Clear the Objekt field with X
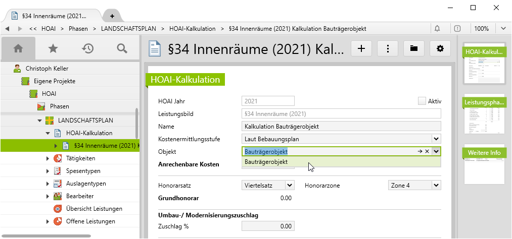 [427, 151]
